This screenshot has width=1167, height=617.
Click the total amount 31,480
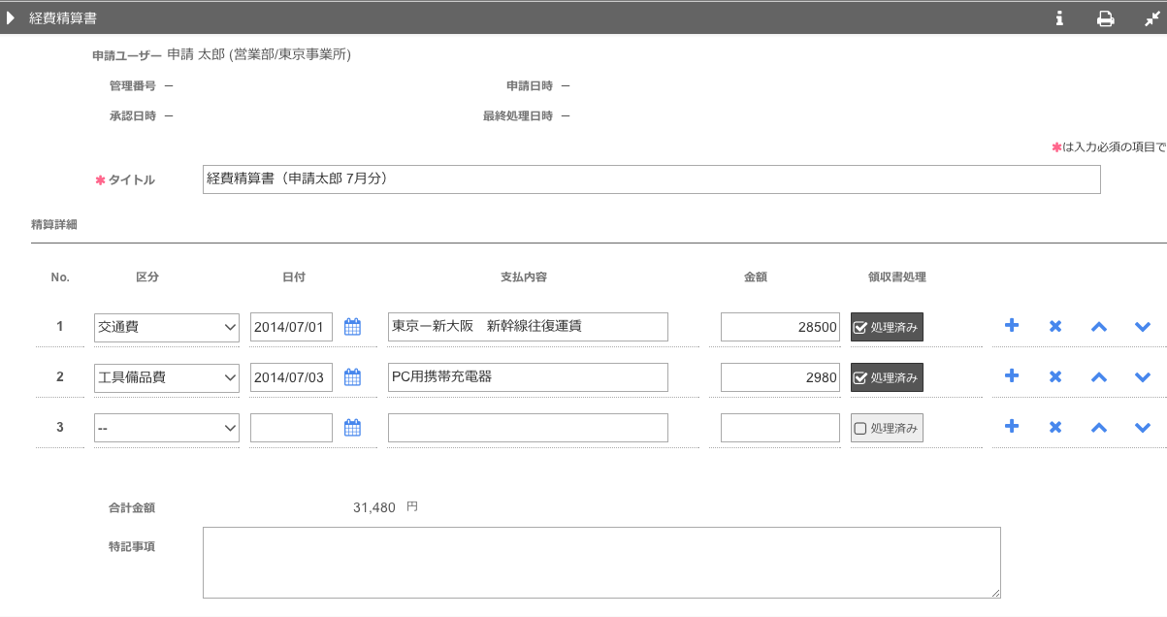[374, 507]
